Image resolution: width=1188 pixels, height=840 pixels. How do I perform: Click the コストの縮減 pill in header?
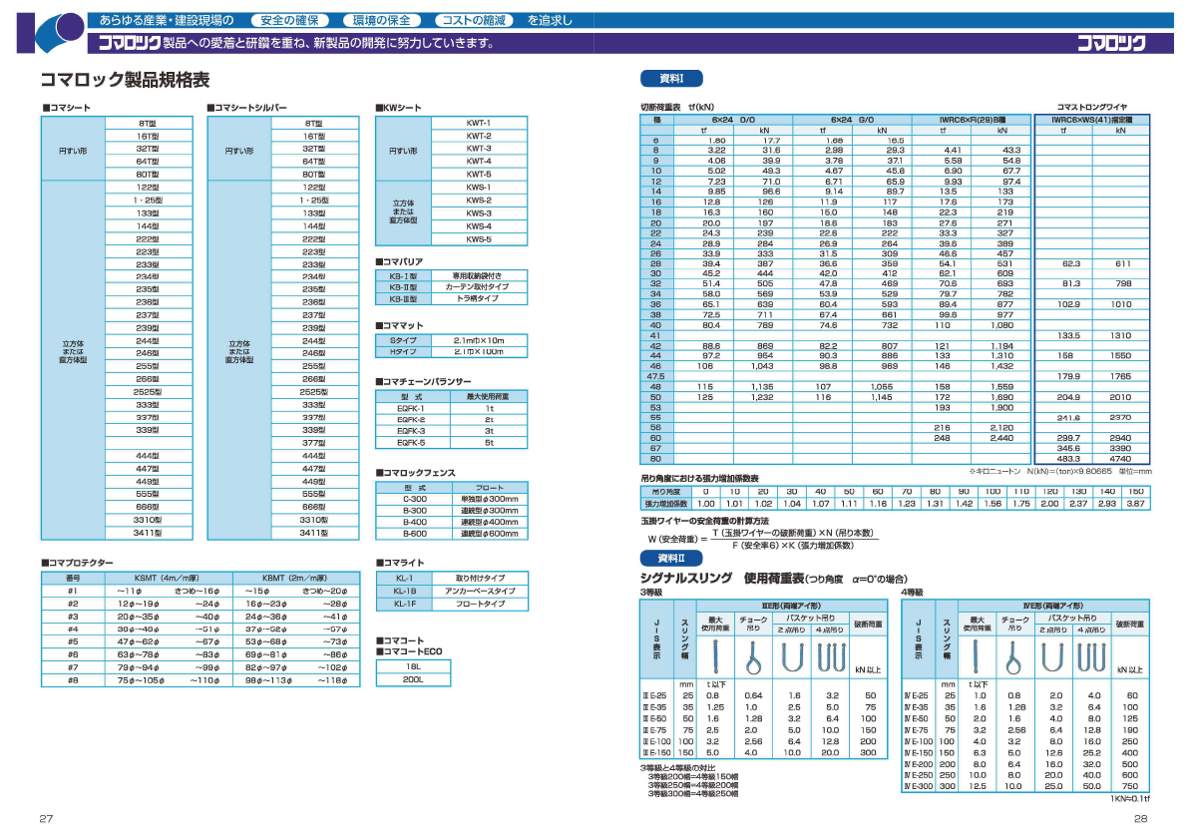[474, 20]
